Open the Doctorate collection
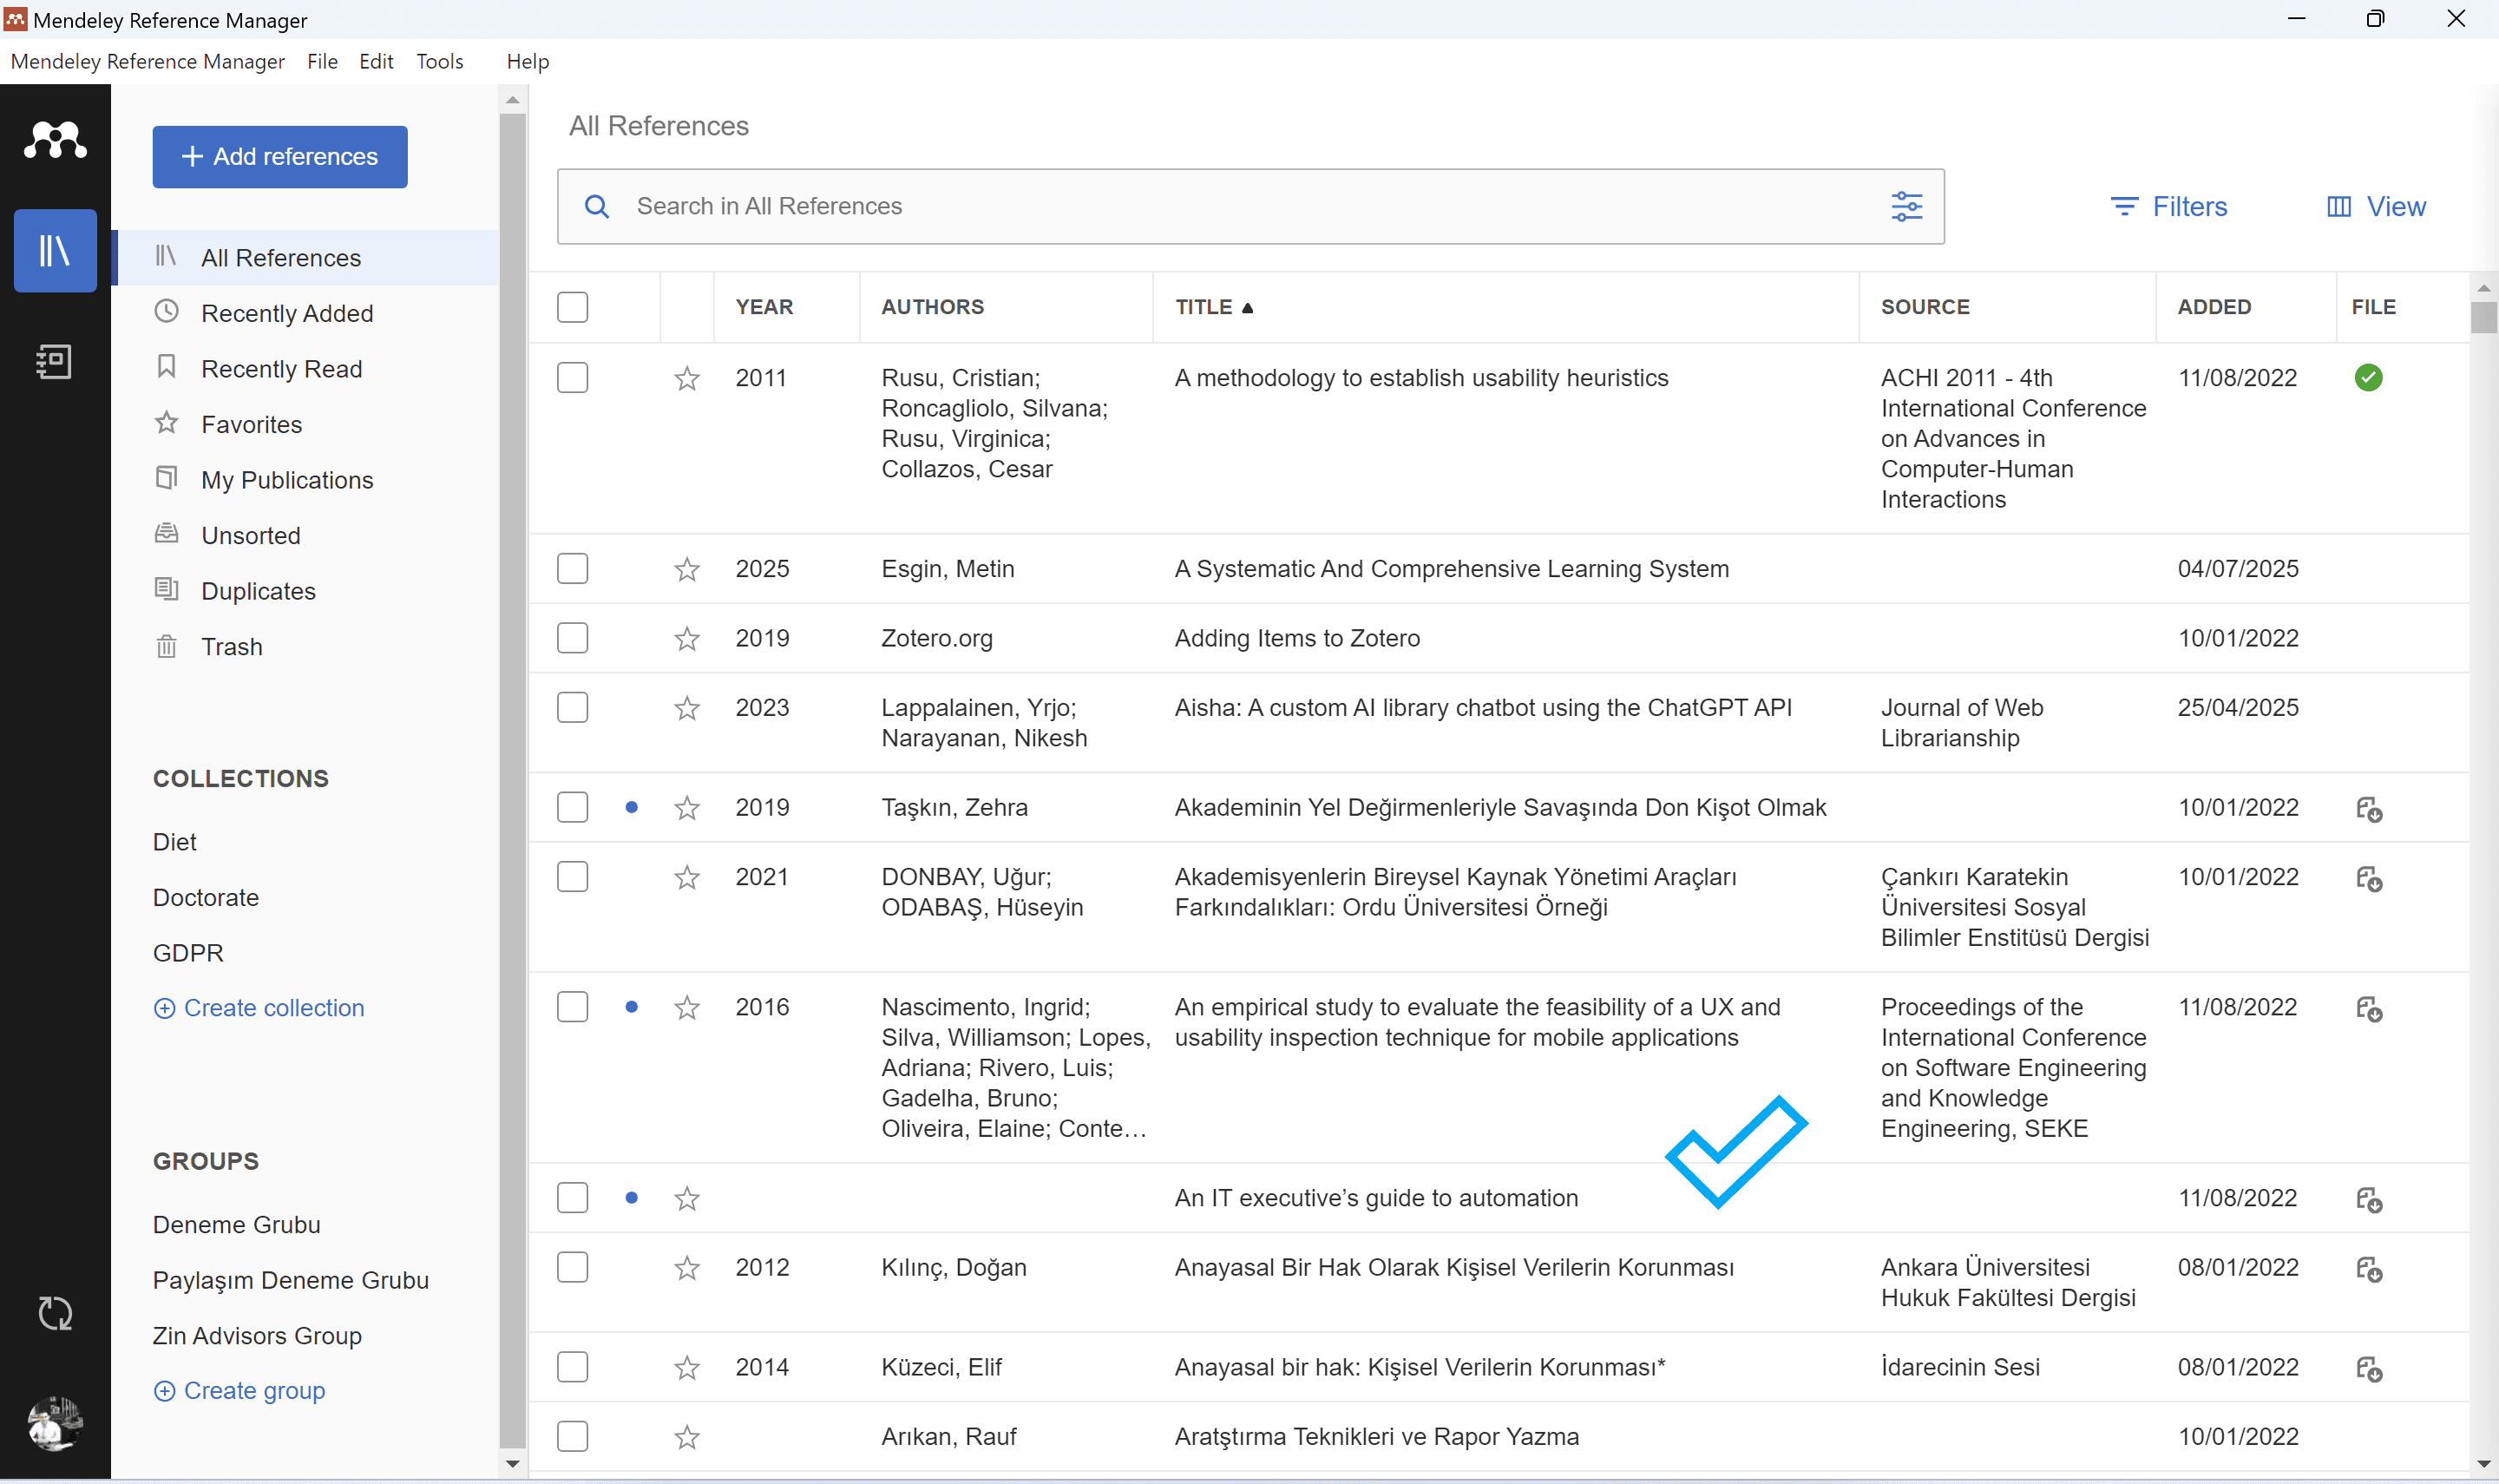 pyautogui.click(x=206, y=897)
